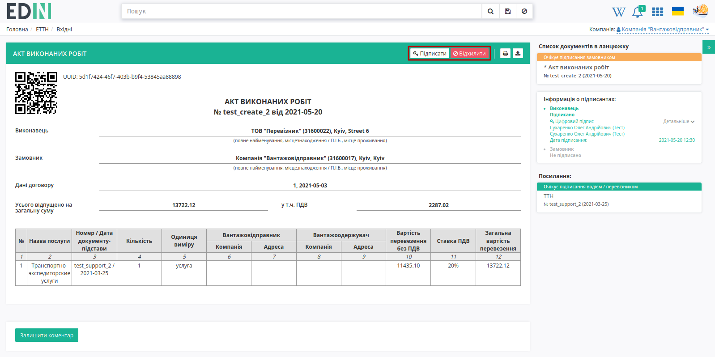Collapse the right sidebar with chevron
The height and width of the screenshot is (357, 715).
[709, 47]
